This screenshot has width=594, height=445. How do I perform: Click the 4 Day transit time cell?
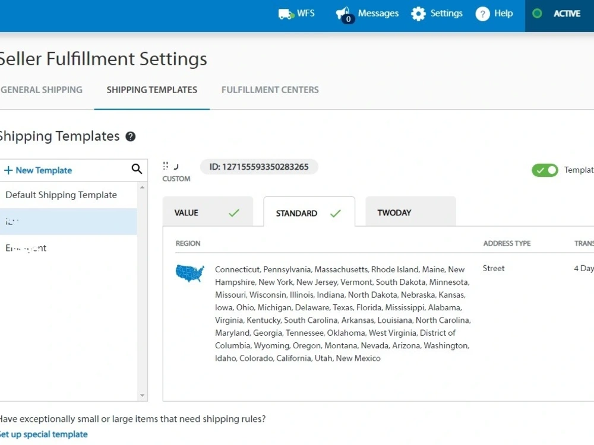click(584, 268)
